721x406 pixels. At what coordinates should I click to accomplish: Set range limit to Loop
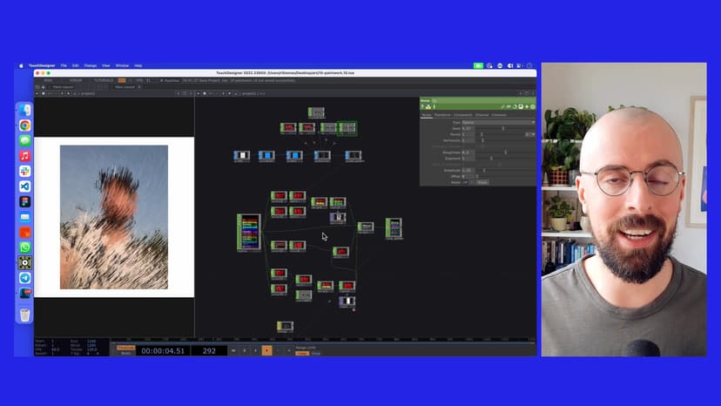pyautogui.click(x=301, y=354)
